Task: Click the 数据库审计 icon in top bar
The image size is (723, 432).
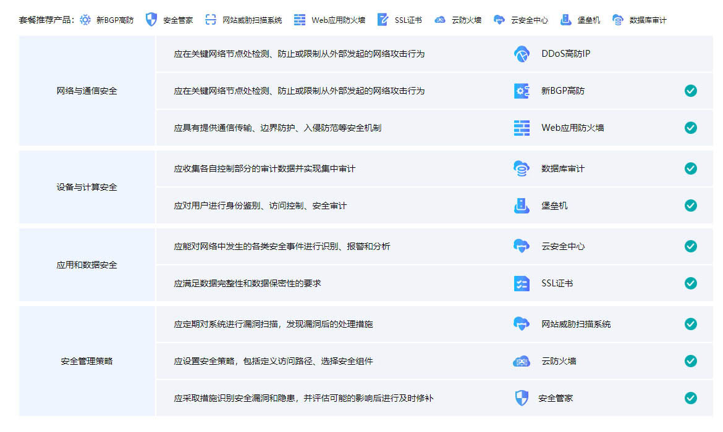Action: (618, 20)
